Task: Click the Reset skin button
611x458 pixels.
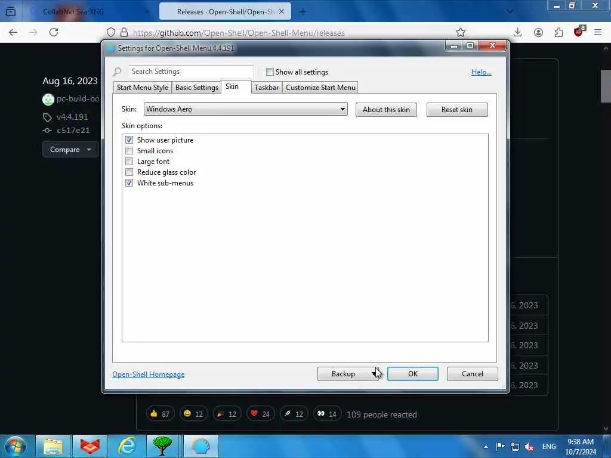Action: [457, 110]
